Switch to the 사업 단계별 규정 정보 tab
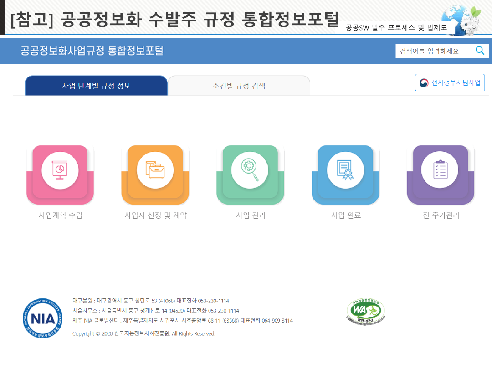492x369 pixels. (96, 86)
